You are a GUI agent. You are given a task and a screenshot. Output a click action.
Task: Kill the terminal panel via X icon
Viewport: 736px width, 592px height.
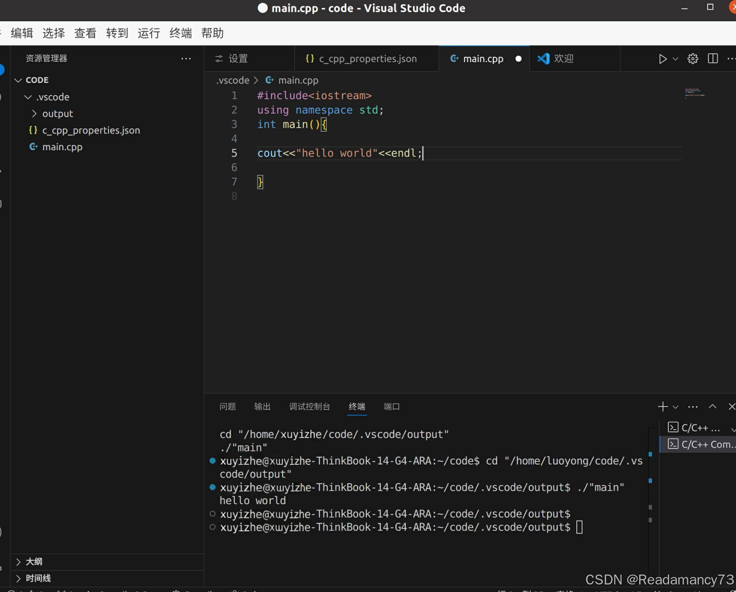pyautogui.click(x=731, y=407)
